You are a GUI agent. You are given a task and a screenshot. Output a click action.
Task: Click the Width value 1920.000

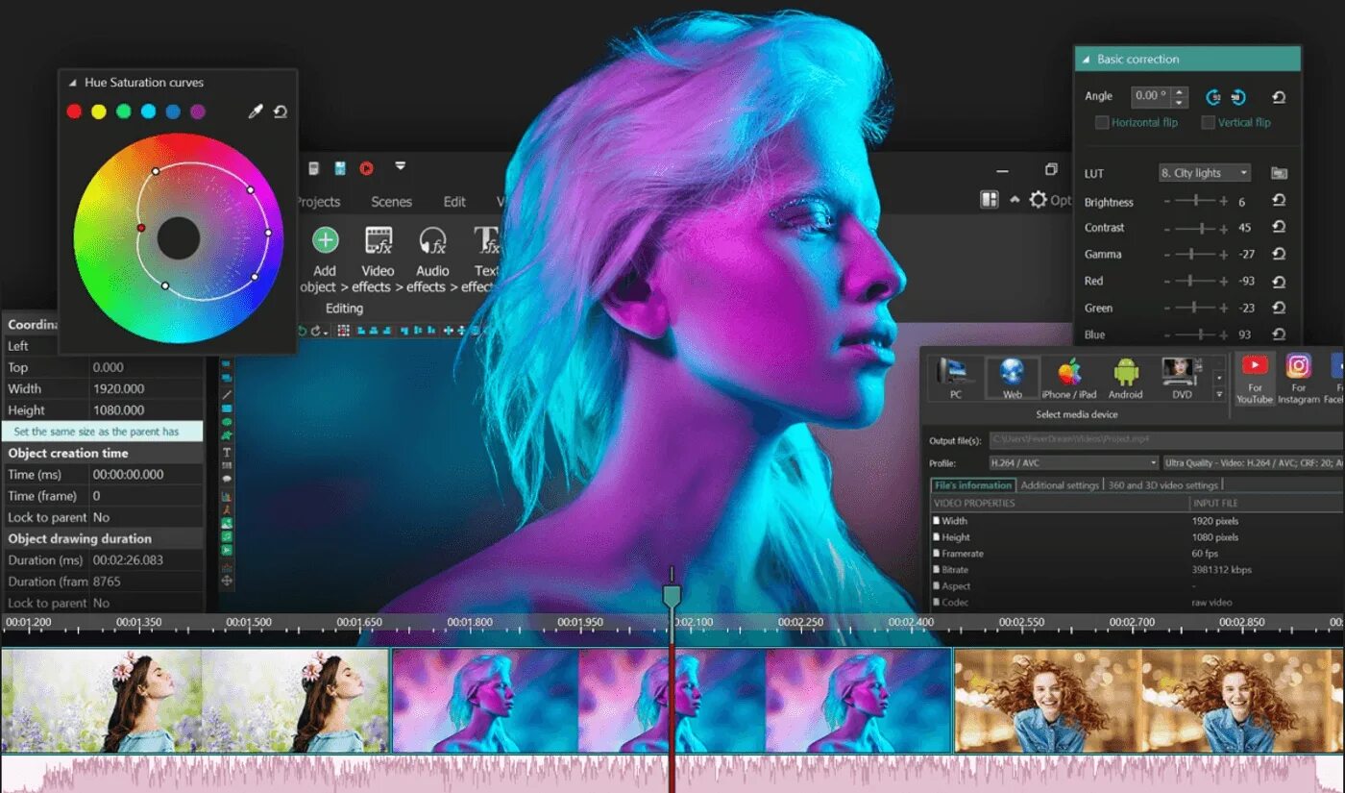[119, 388]
